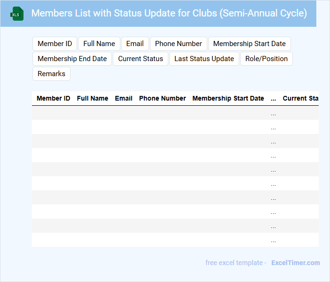Select the Member ID tag
This screenshot has width=330, height=282.
[55, 44]
